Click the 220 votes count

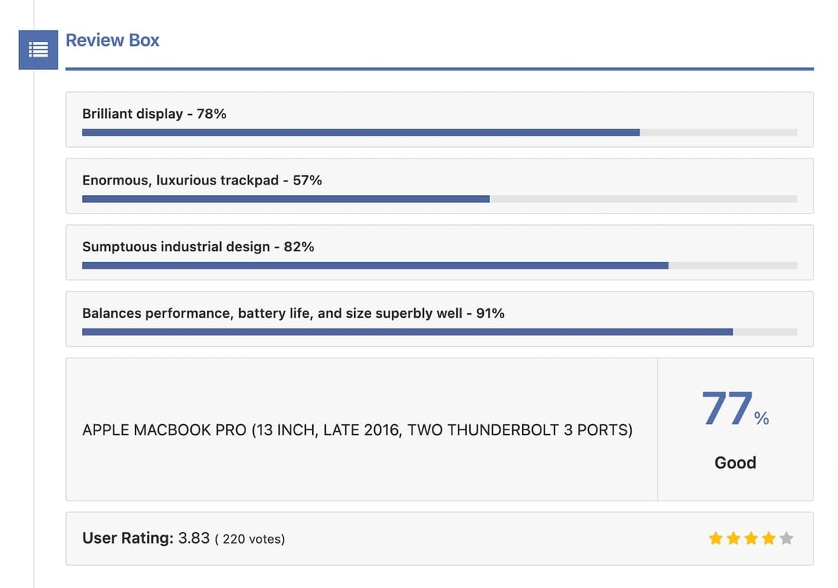pyautogui.click(x=250, y=539)
